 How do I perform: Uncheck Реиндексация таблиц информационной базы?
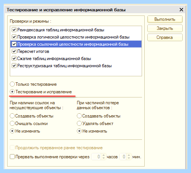14,30
